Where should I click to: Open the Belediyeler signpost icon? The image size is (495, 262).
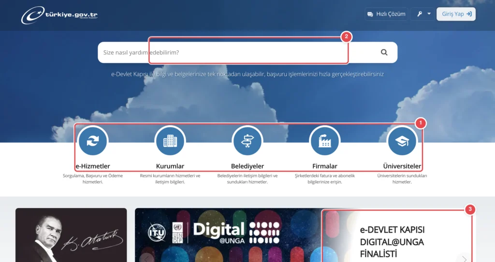pos(247,141)
